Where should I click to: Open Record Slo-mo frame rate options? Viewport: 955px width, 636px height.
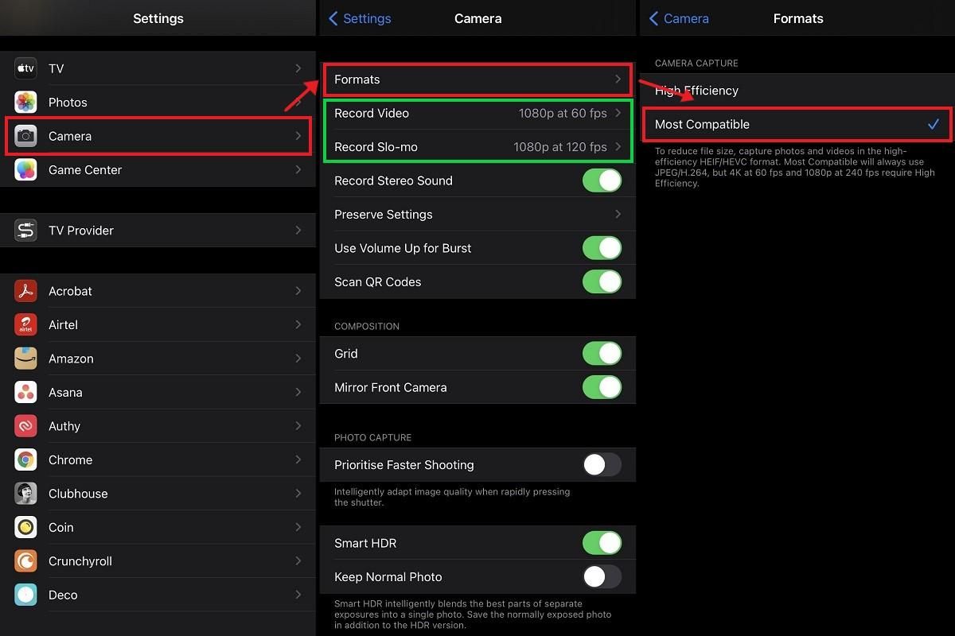click(477, 146)
